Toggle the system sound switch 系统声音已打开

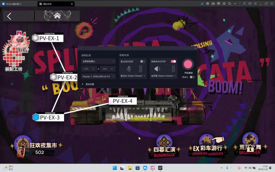point(173,61)
